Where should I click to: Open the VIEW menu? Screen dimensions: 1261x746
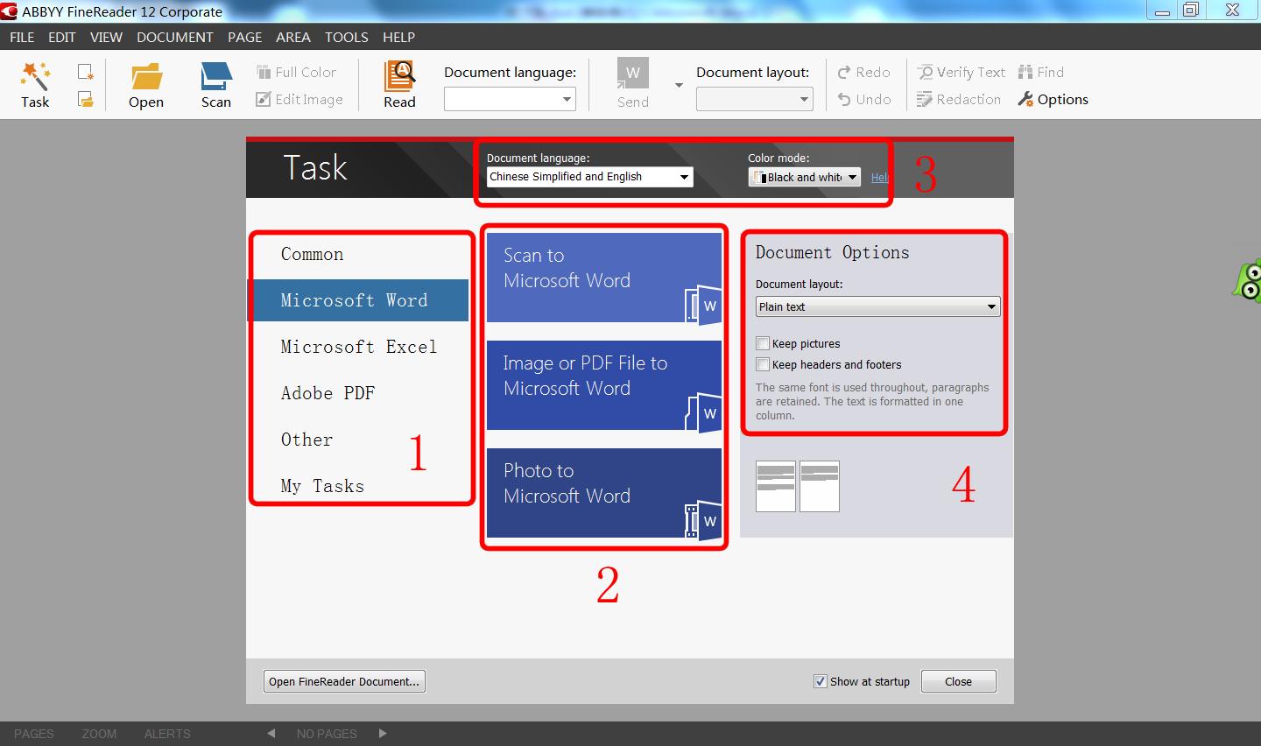click(x=106, y=37)
